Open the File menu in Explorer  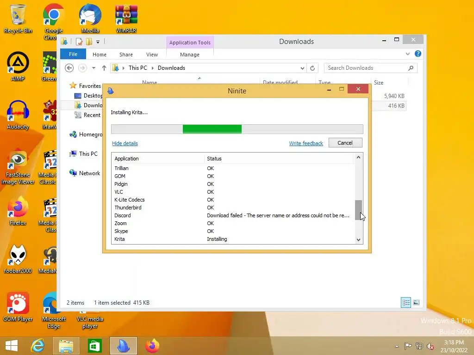pos(73,54)
